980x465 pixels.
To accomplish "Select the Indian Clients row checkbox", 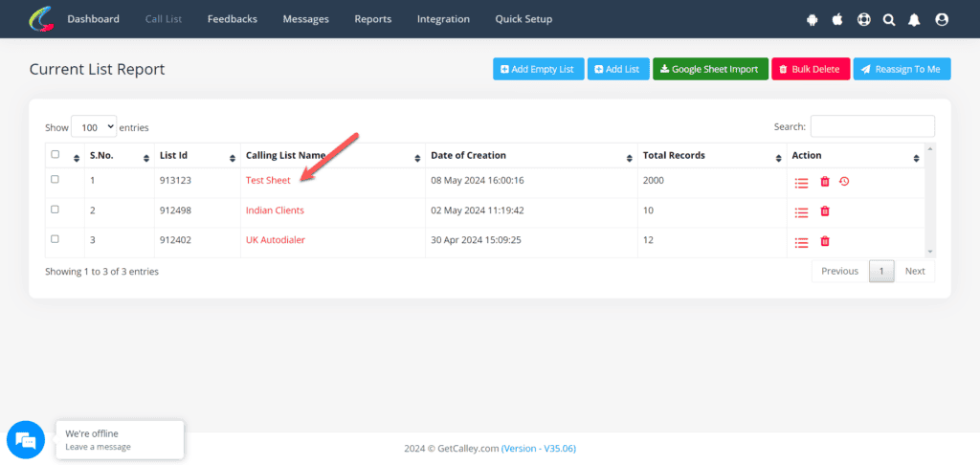I will coord(55,210).
